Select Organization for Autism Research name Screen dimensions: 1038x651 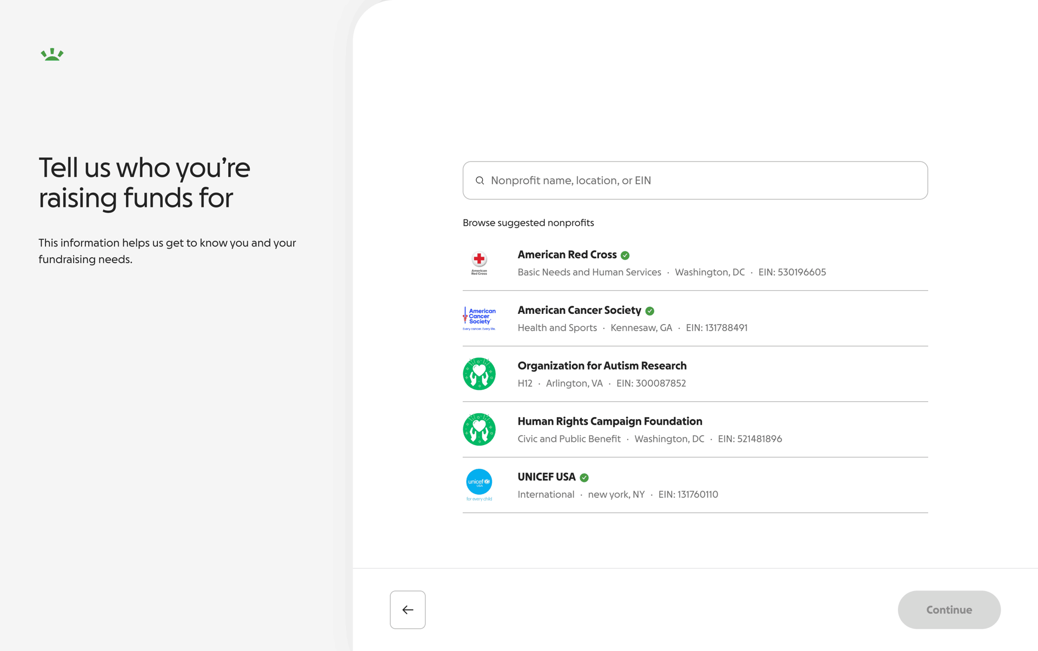tap(602, 366)
